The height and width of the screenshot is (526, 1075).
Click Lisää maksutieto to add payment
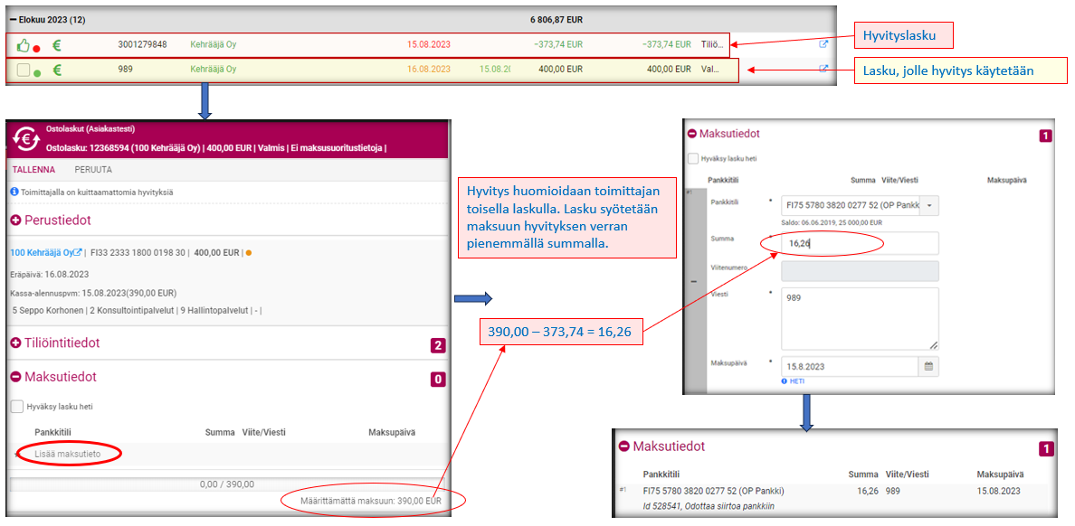pyautogui.click(x=67, y=453)
